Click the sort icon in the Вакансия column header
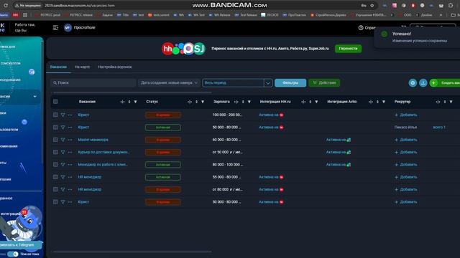 pos(129,102)
